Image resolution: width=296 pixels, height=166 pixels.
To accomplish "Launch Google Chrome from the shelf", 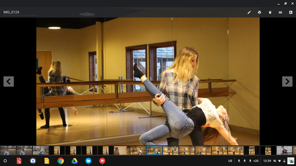I will (x=61, y=161).
